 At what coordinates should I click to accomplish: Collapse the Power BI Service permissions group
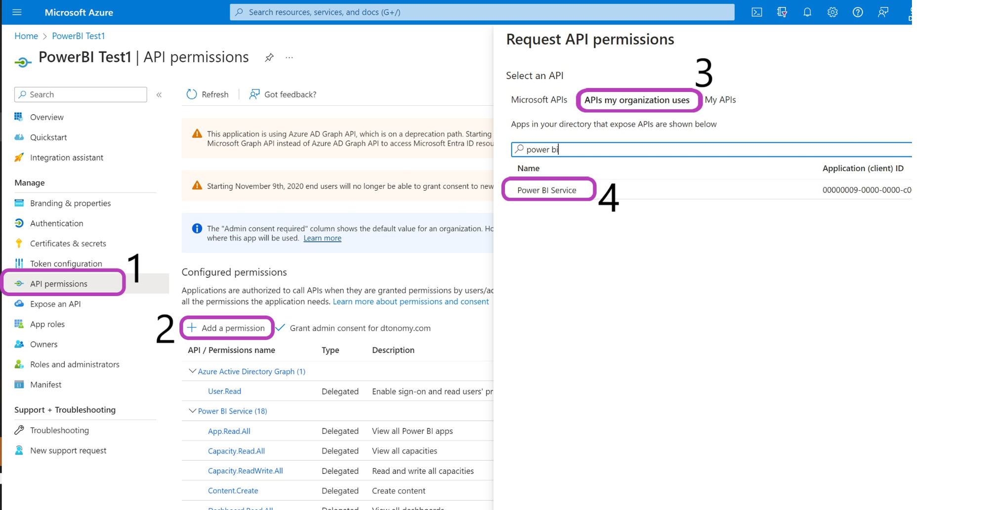192,411
